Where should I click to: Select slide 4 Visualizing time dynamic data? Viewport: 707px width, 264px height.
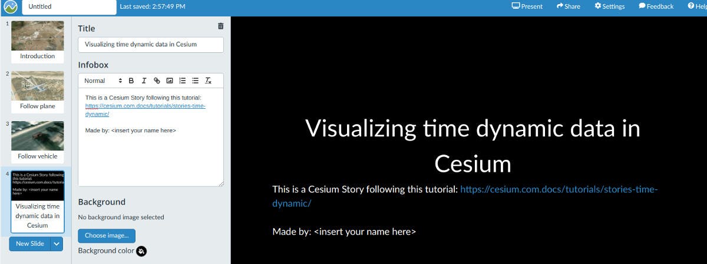pos(37,202)
